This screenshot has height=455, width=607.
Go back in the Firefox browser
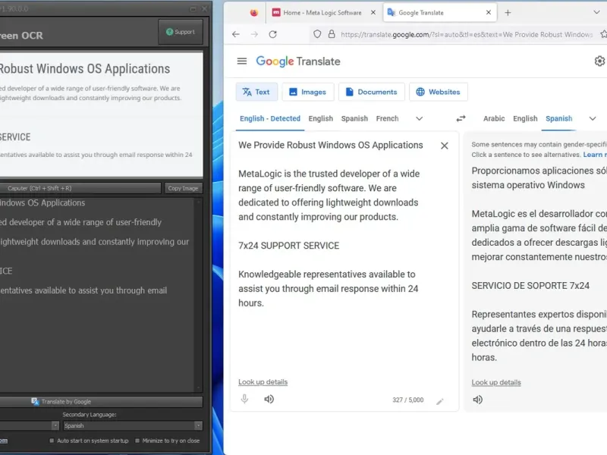coord(236,34)
